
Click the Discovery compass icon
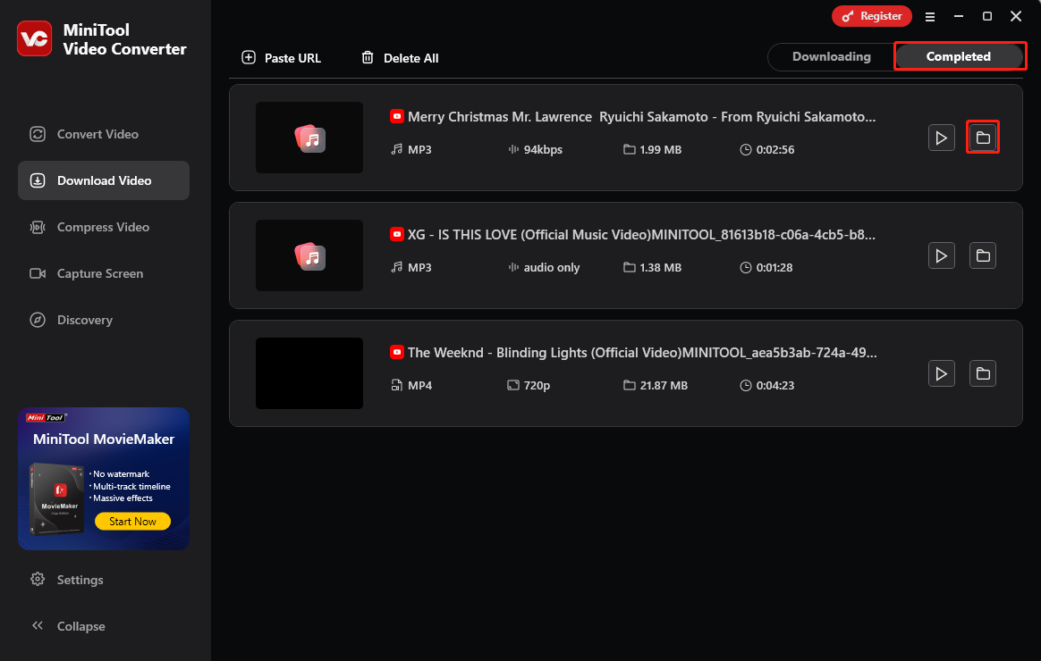coord(38,320)
